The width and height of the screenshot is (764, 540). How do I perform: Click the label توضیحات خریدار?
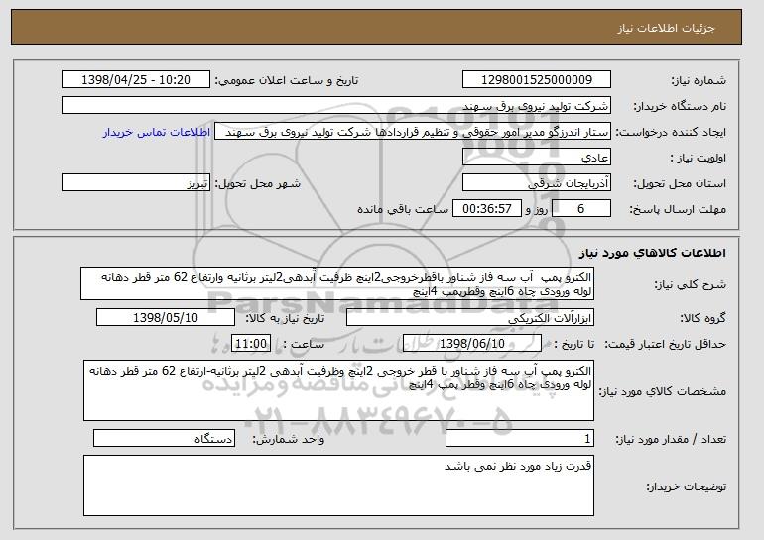click(x=687, y=486)
